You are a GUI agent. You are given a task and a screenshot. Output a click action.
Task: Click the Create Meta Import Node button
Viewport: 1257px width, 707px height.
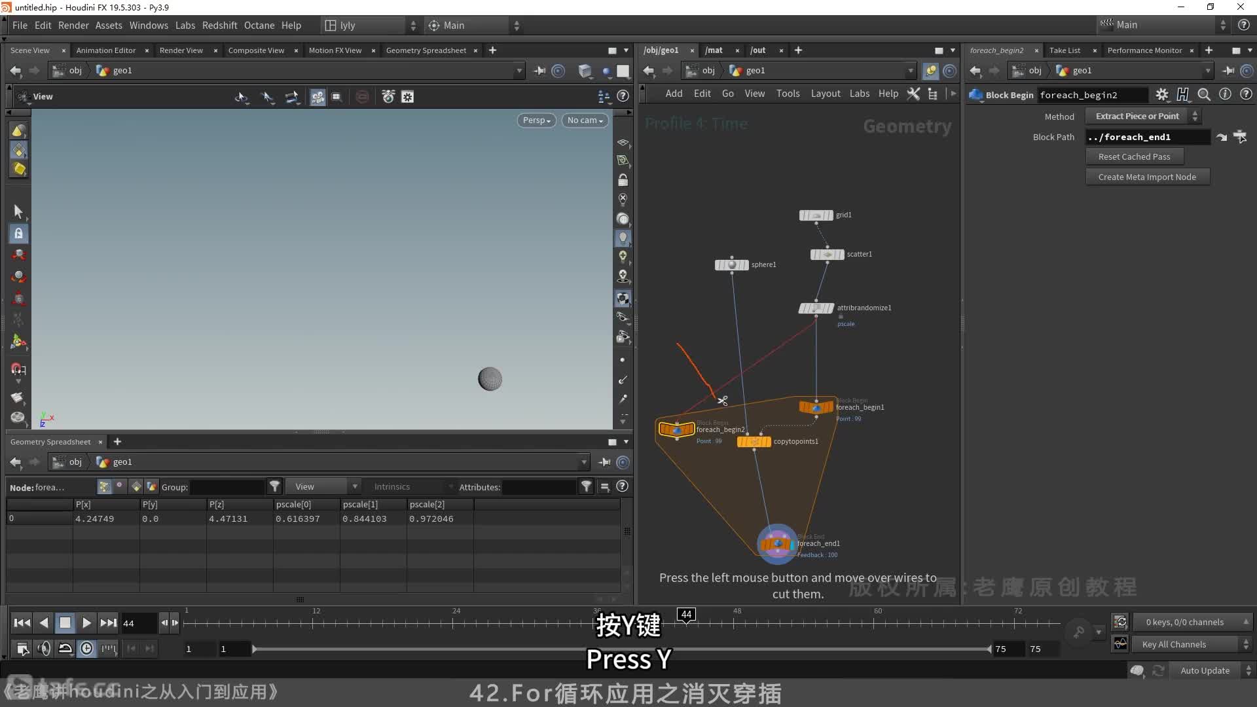click(1146, 176)
